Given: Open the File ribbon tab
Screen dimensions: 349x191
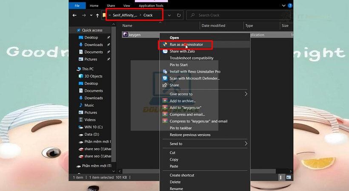Looking at the screenshot, I should (77, 6).
